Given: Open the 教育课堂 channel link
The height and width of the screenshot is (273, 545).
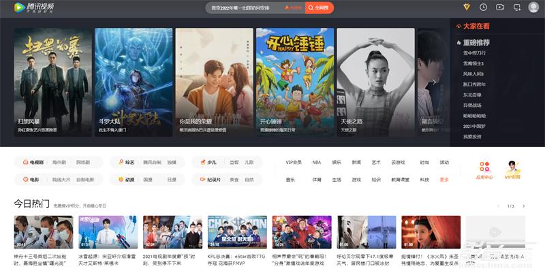Looking at the screenshot, I should 400,180.
